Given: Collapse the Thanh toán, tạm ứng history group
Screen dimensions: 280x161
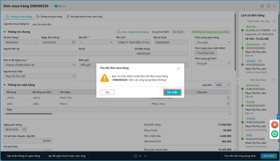Looking at the screenshot, I should pyautogui.click(x=274, y=21).
